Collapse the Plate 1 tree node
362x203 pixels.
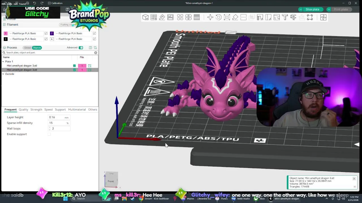tap(3, 61)
